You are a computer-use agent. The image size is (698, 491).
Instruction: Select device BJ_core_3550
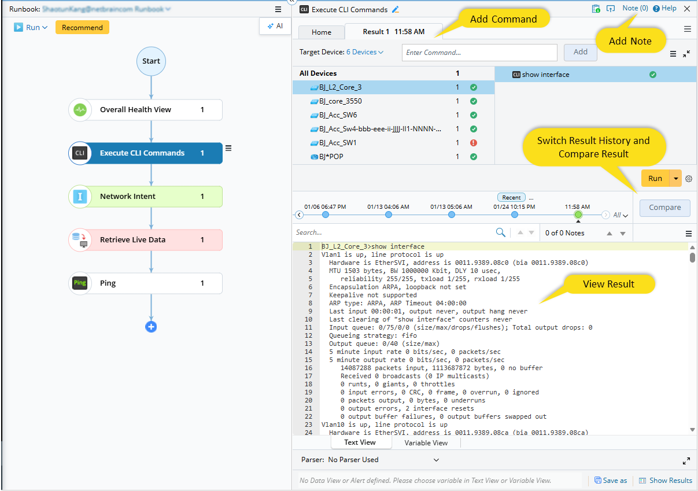click(393, 101)
